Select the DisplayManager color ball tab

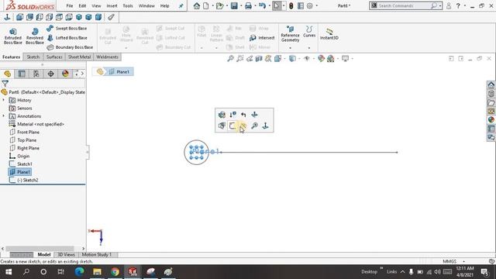pos(65,74)
